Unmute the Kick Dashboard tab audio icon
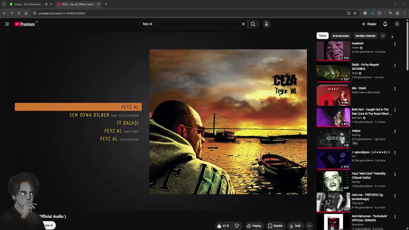The width and height of the screenshot is (409, 230). point(46,4)
